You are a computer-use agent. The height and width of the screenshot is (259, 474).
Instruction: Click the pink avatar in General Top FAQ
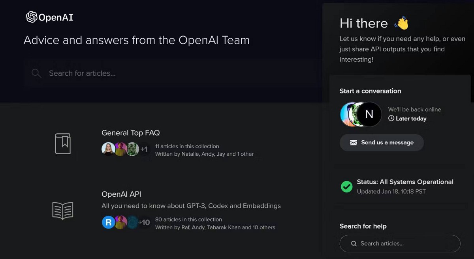(x=120, y=149)
